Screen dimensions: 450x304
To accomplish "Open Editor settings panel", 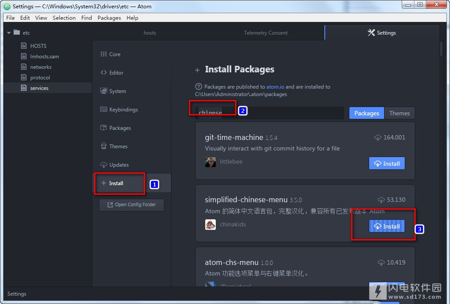I will [x=116, y=73].
